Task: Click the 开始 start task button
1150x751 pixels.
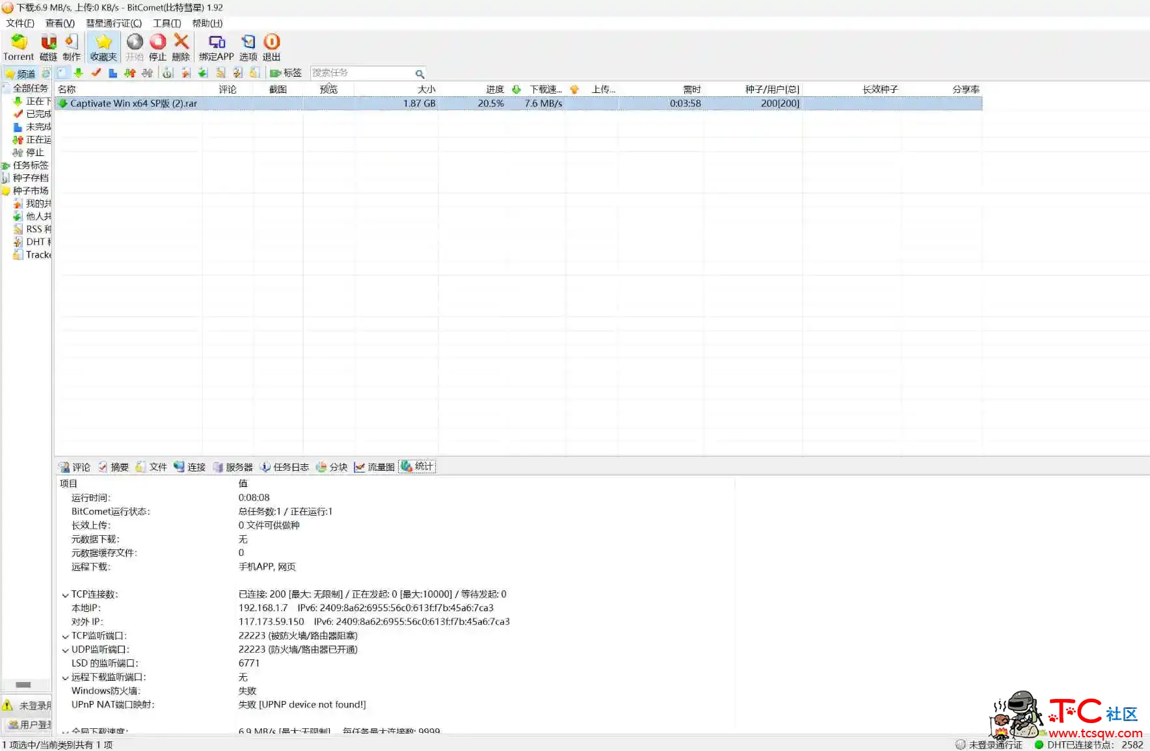Action: [x=135, y=47]
